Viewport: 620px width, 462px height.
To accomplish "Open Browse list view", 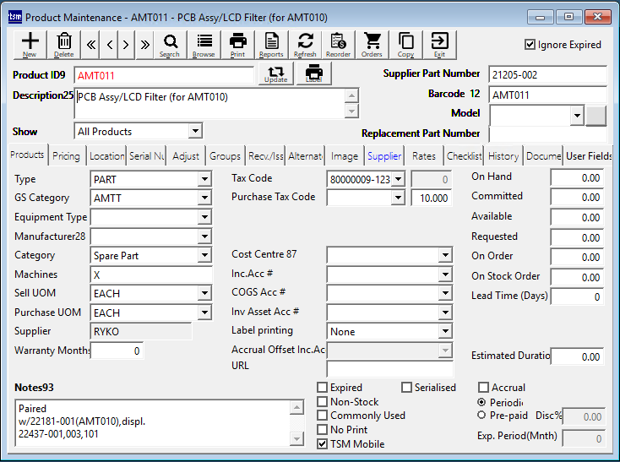I will 204,44.
